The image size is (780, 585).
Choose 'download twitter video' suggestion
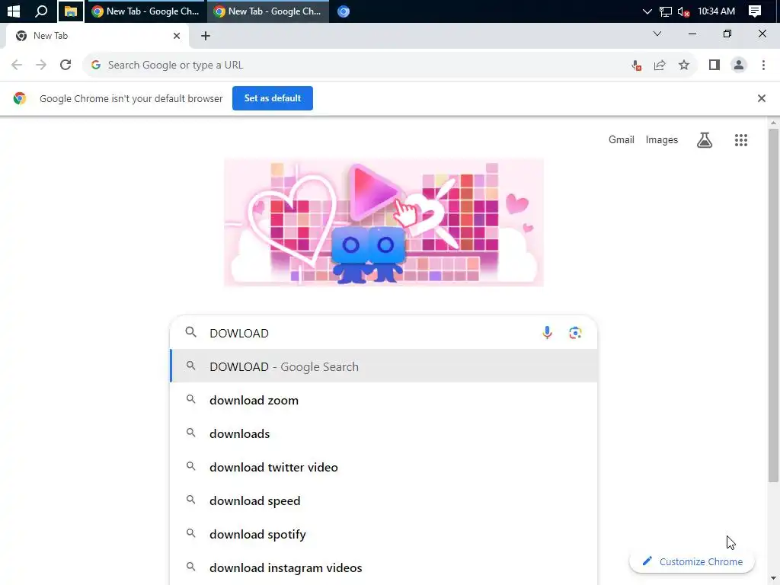[384, 467]
